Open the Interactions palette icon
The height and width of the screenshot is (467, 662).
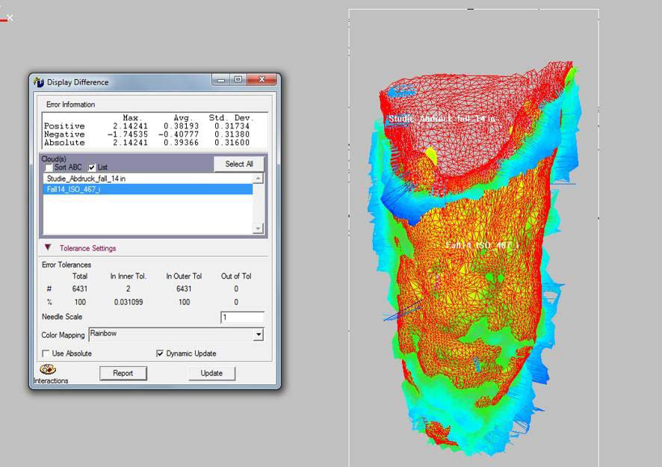[x=47, y=369]
